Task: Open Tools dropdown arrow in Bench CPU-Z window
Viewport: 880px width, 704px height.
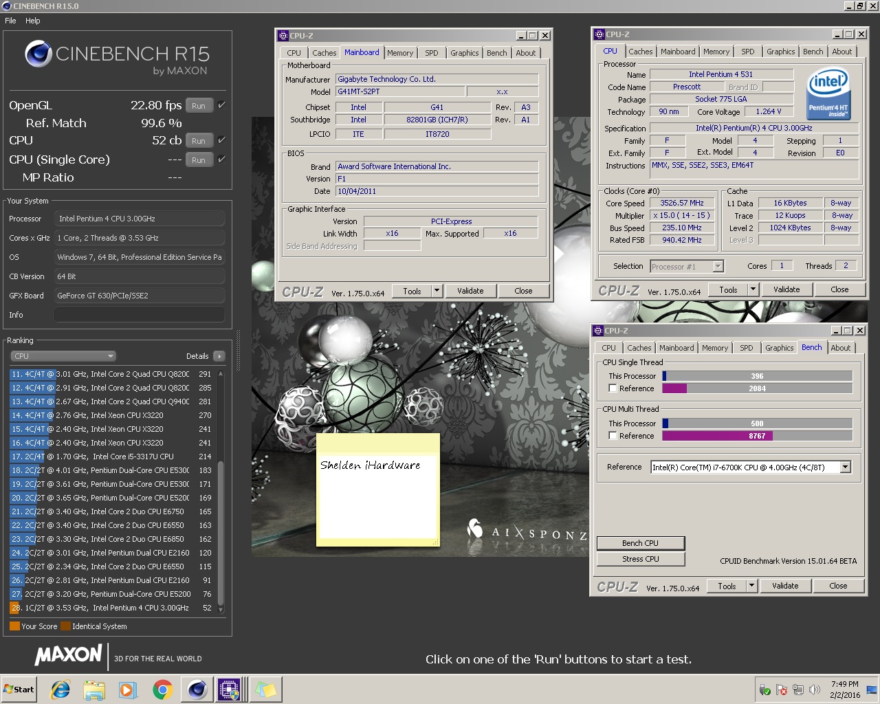Action: (x=751, y=586)
